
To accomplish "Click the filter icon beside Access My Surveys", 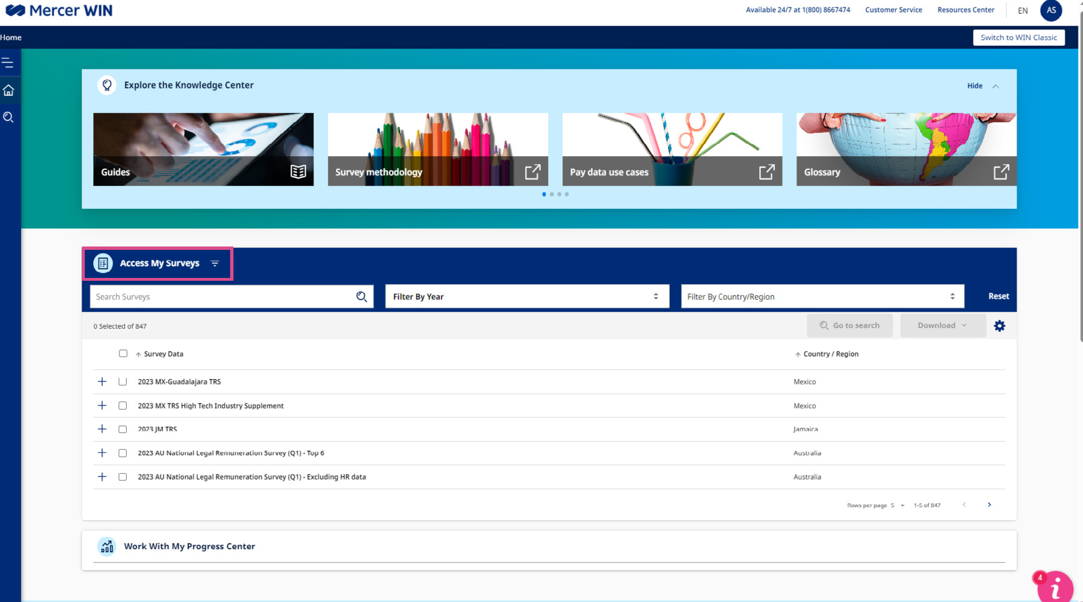I will pyautogui.click(x=214, y=263).
